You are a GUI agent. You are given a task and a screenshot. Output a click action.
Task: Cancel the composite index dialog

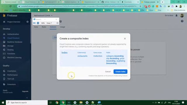[x=108, y=71]
